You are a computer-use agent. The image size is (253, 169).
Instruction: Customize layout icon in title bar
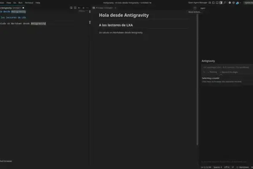tap(210, 3)
